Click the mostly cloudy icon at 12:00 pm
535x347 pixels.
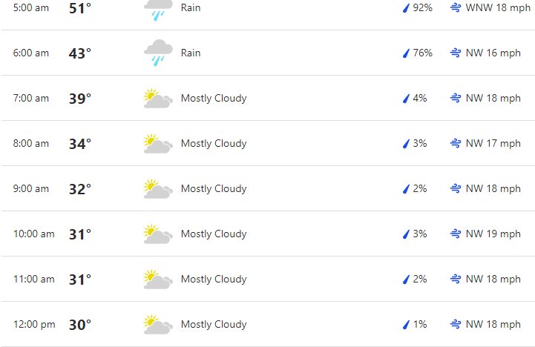(x=158, y=325)
